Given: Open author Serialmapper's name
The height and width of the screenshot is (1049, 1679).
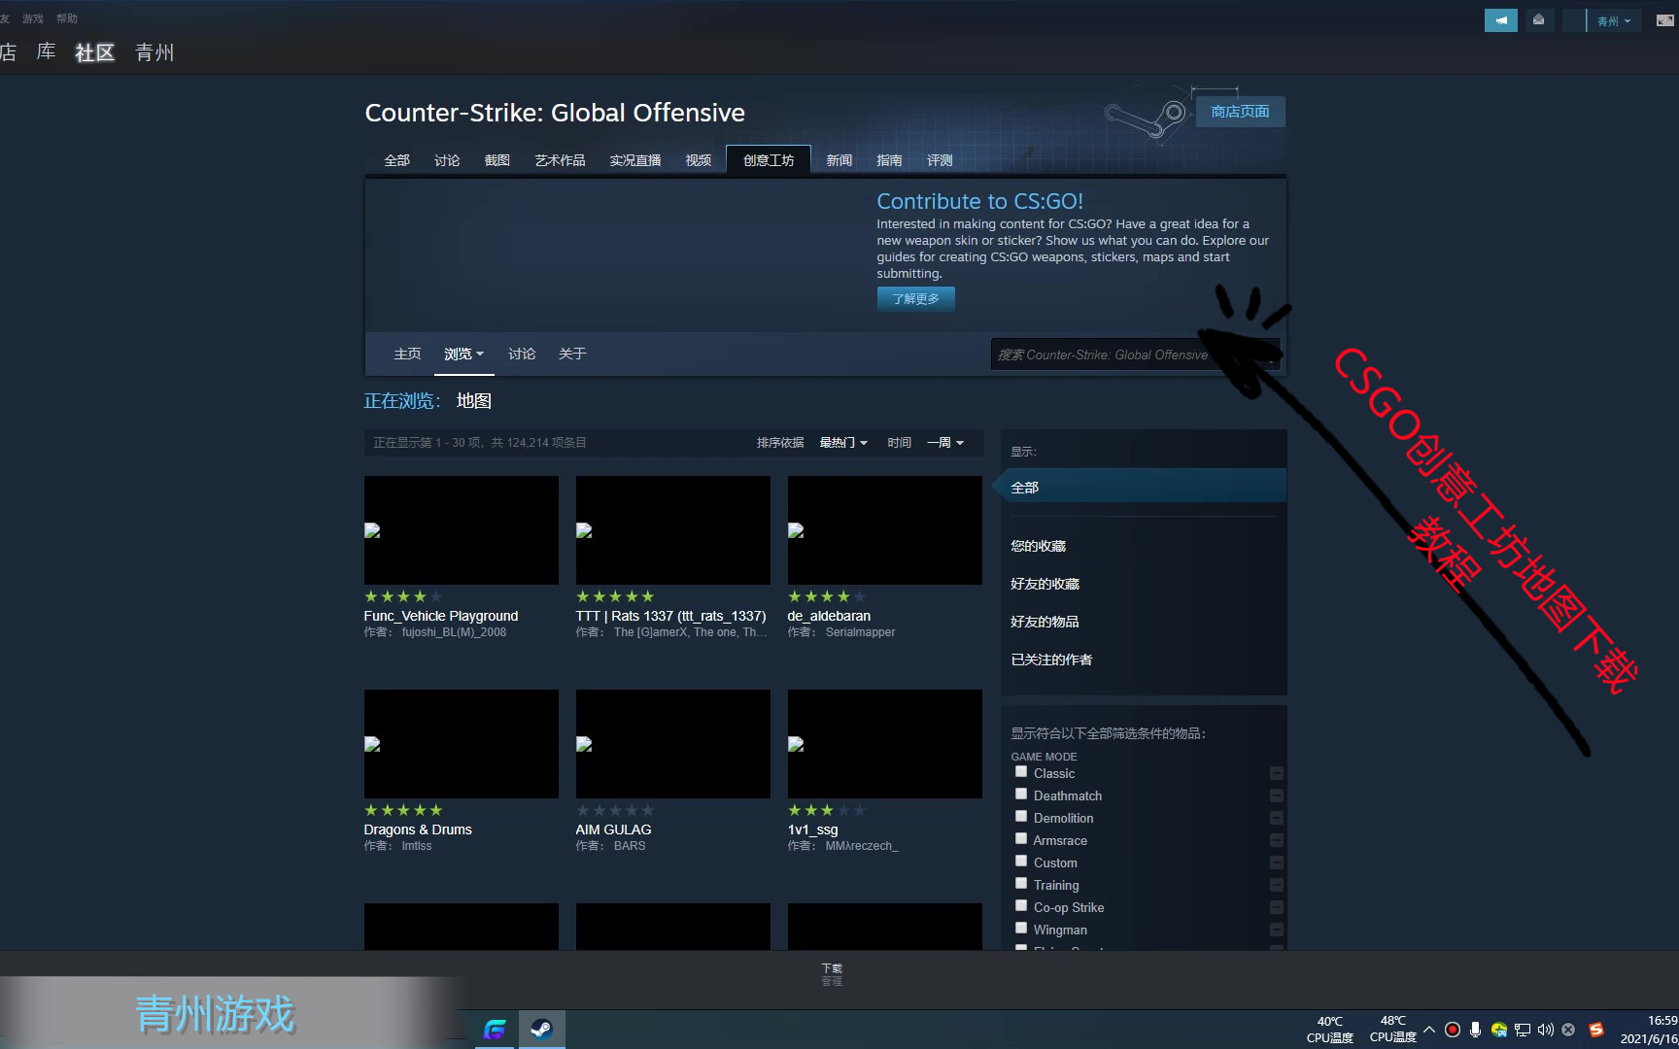Looking at the screenshot, I should click(860, 632).
